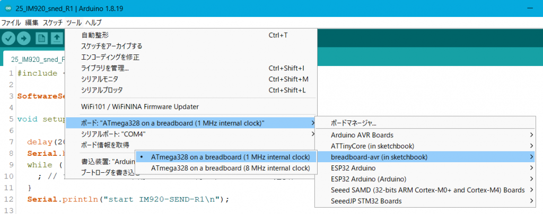The height and width of the screenshot is (214, 543).
Task: Click the New sketch document icon
Action: click(41, 38)
